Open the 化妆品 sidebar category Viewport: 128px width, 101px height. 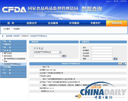coord(13,50)
